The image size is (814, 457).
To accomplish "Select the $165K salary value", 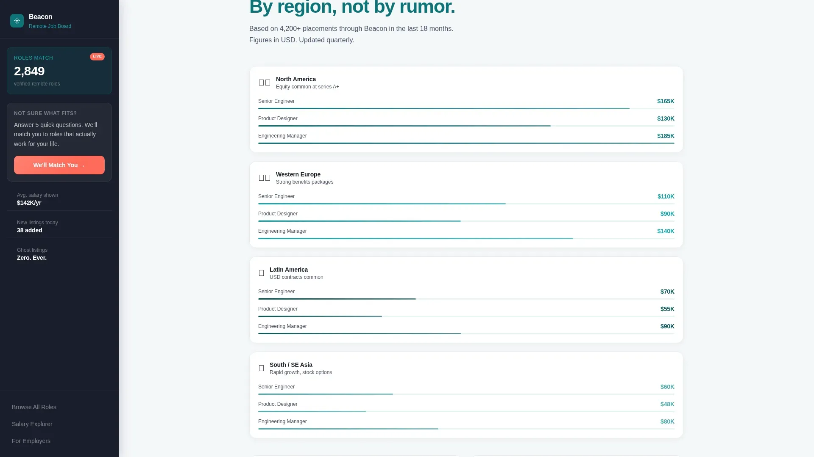I will (666, 101).
